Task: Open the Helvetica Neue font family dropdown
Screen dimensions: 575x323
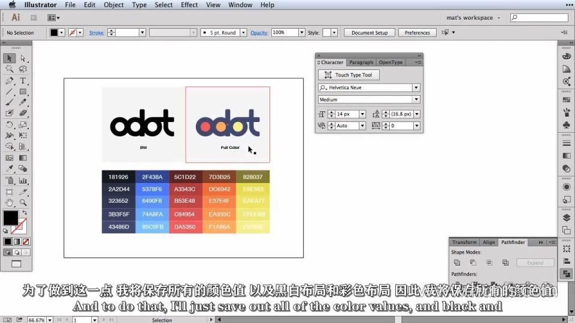Action: pos(416,87)
